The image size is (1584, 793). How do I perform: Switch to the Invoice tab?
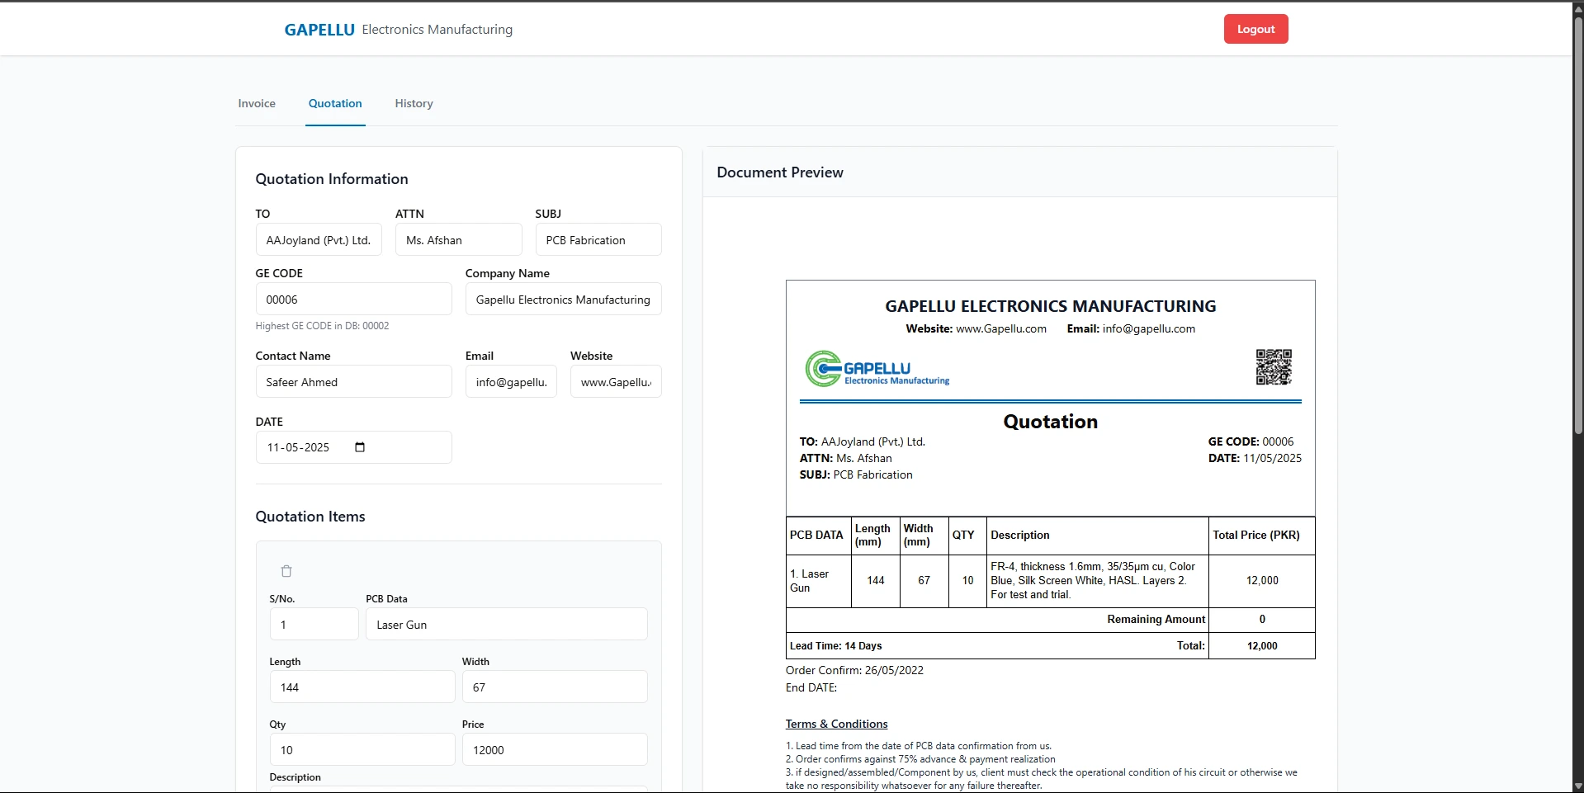(x=257, y=103)
